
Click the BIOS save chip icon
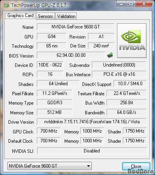click(110, 55)
